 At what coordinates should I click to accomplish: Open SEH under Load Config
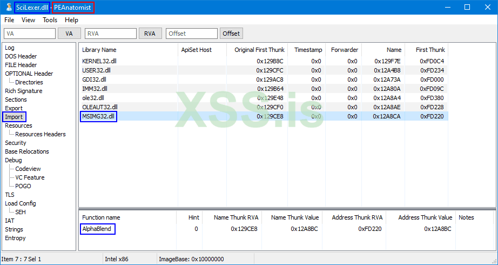coord(21,212)
